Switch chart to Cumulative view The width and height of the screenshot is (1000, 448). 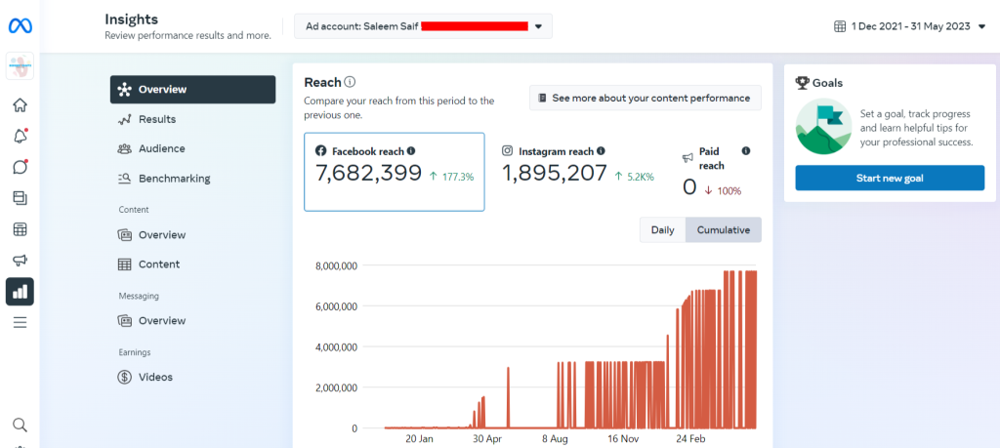(723, 230)
